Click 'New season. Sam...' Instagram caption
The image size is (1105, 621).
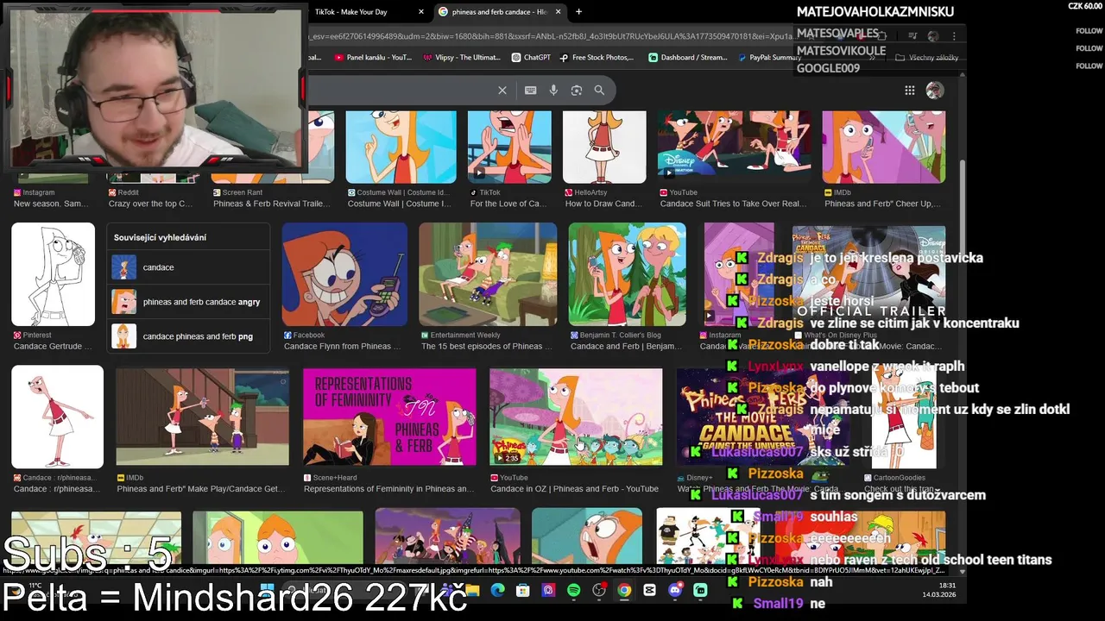(50, 204)
